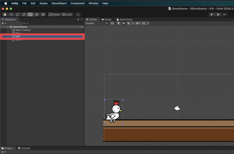Open GameScene row options menu
This screenshot has width=234, height=154.
[82, 27]
